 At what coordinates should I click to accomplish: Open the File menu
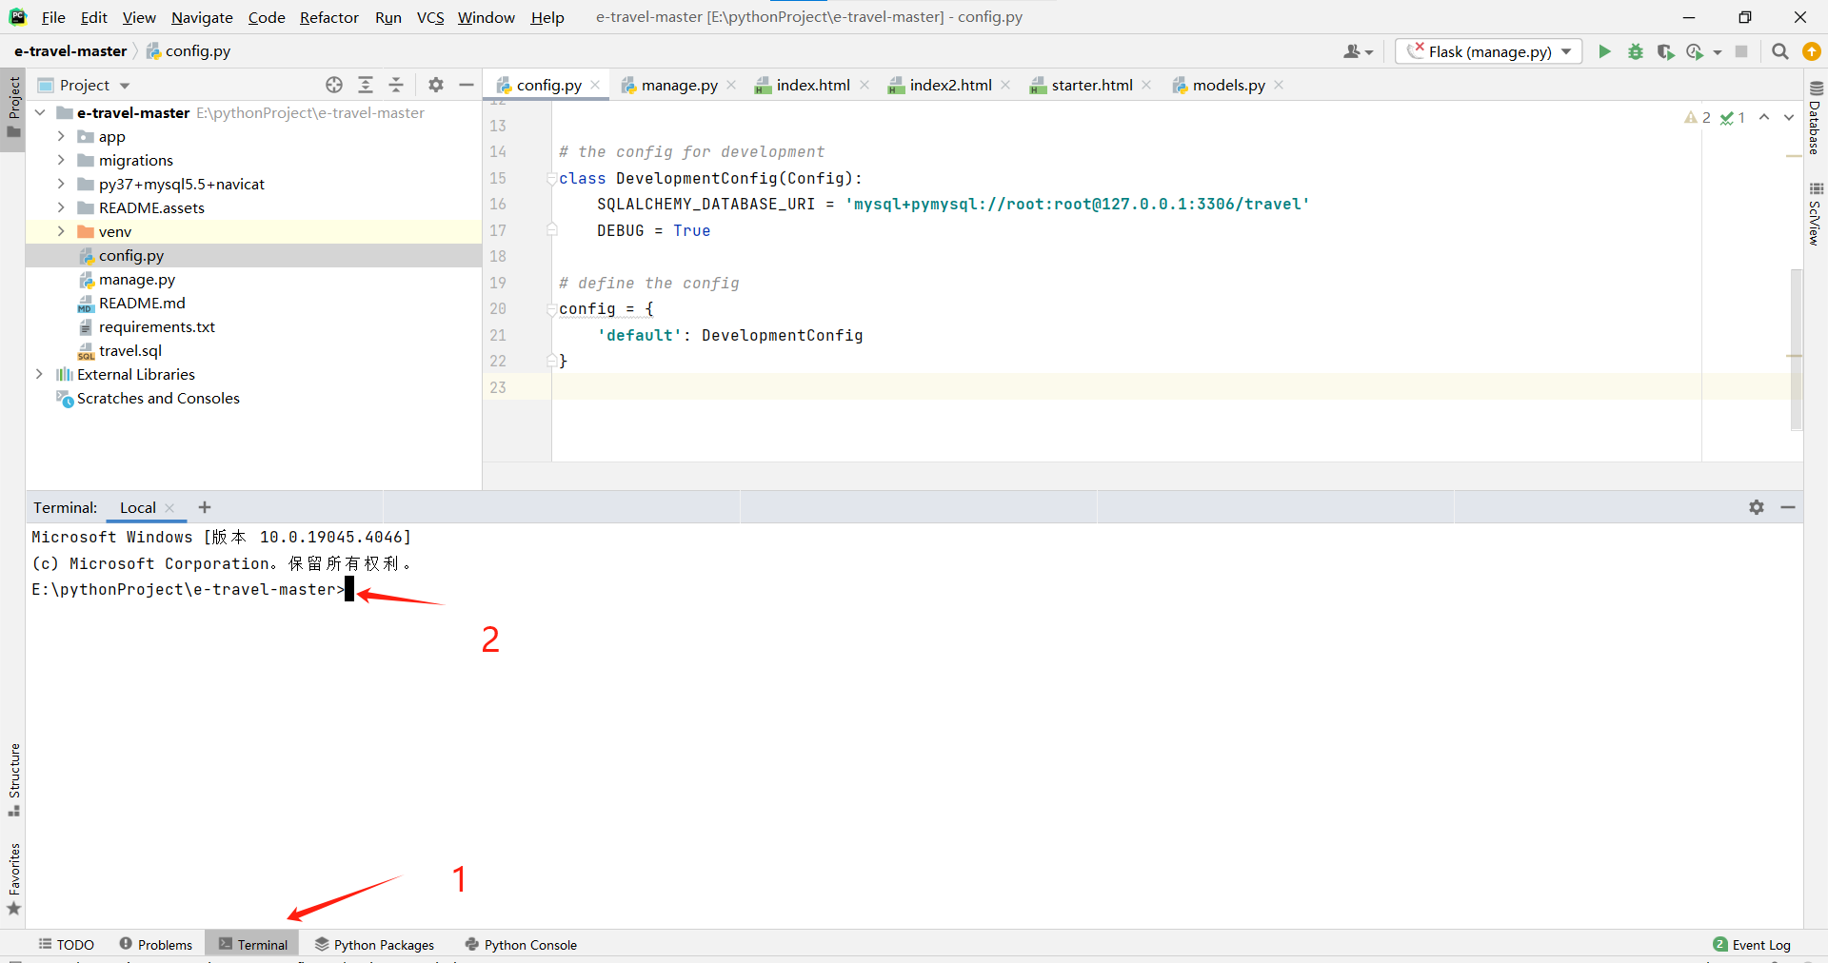(53, 17)
